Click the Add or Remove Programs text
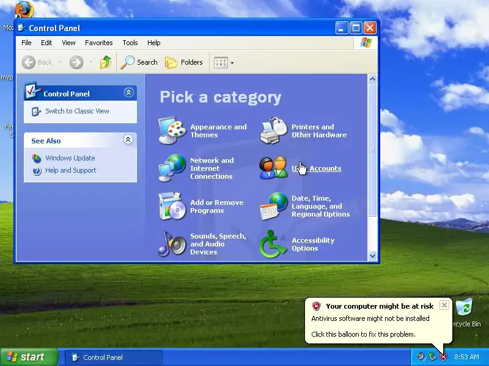 pyautogui.click(x=217, y=206)
